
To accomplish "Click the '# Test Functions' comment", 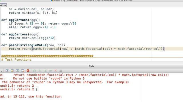I will tap(16, 60).
